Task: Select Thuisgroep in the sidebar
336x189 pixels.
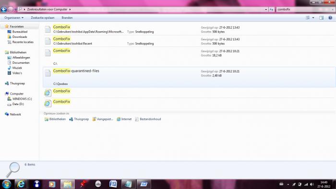Action: (17, 83)
